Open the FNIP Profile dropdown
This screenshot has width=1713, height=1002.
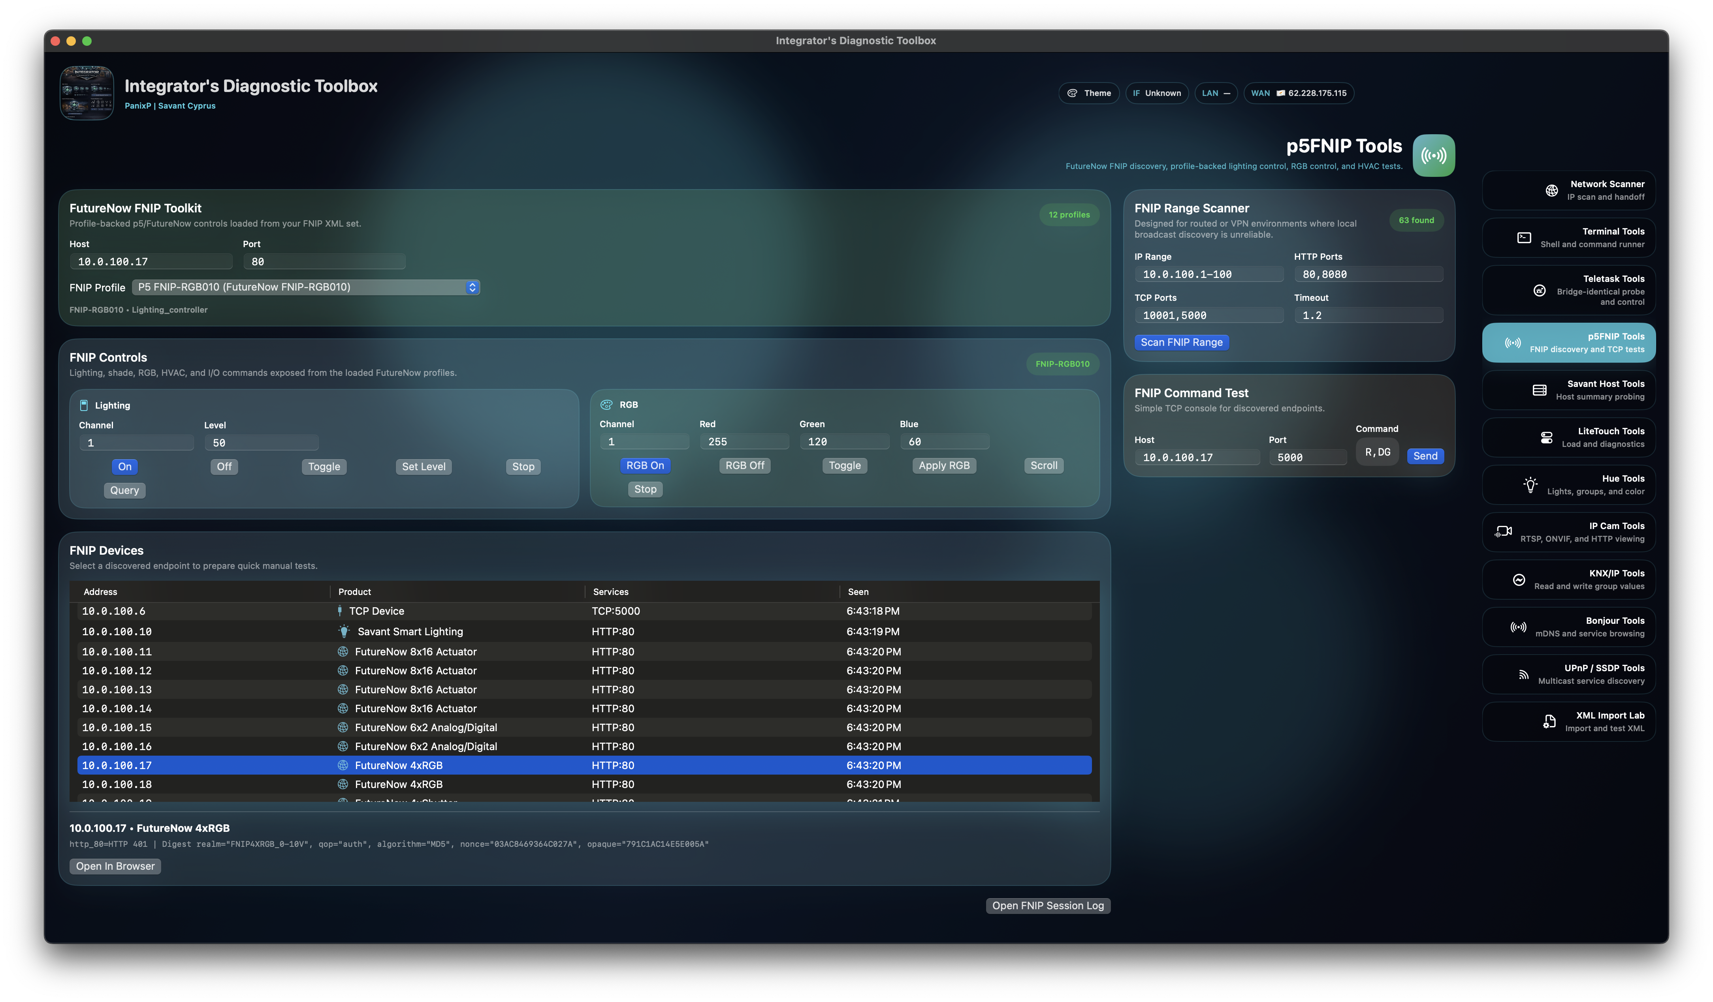click(x=306, y=287)
